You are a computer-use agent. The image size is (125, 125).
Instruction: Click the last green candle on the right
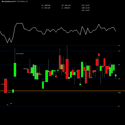pyautogui.click(x=115, y=75)
